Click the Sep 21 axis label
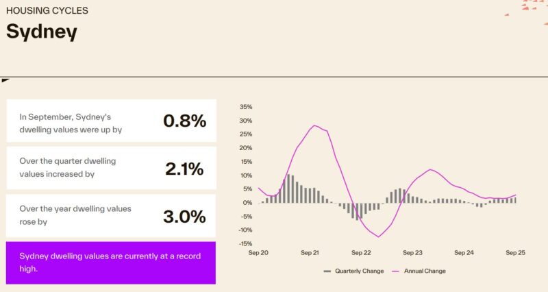 tap(310, 252)
